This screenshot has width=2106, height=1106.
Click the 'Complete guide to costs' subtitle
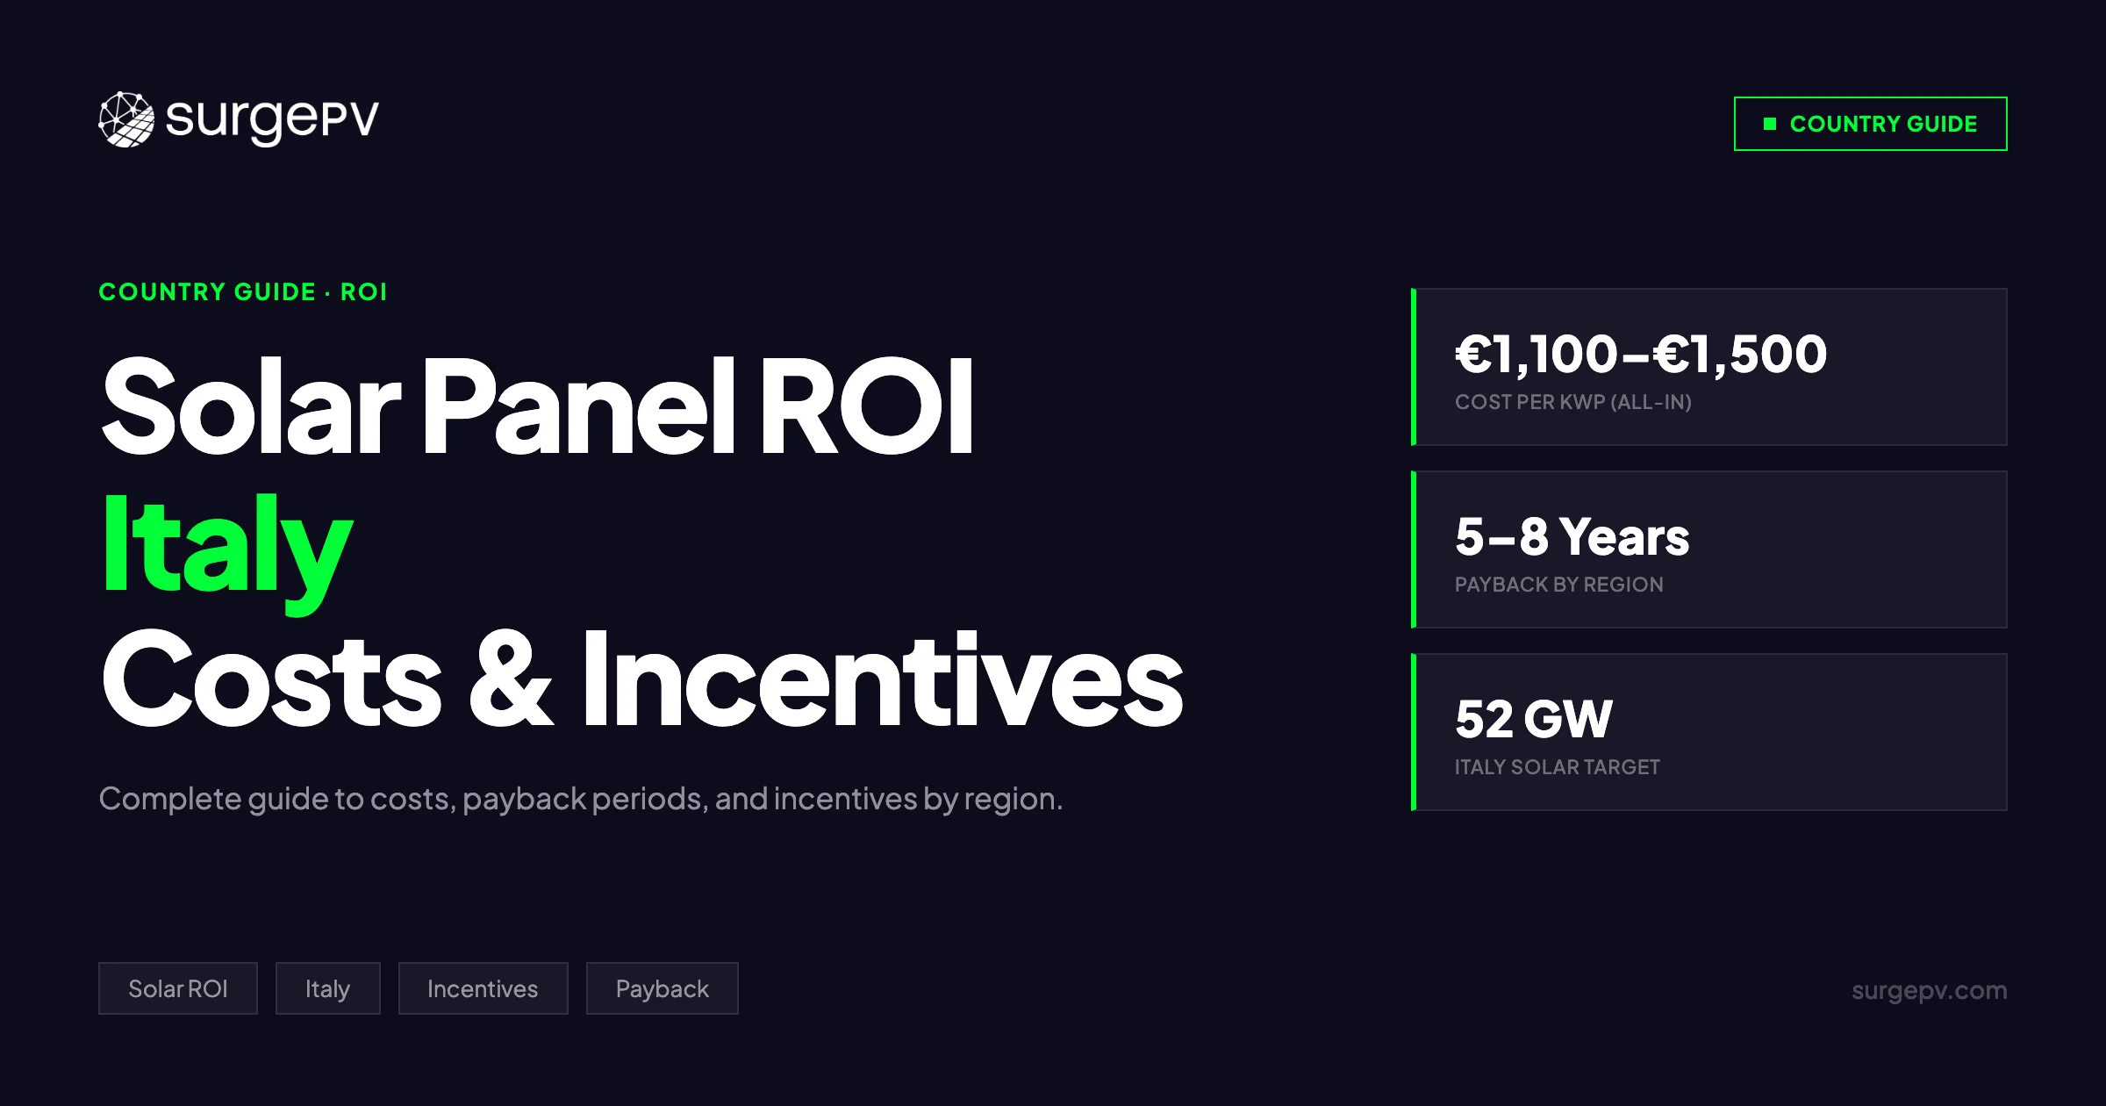tap(580, 799)
